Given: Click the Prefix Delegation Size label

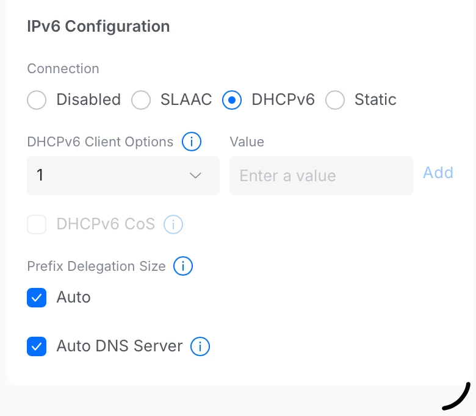Looking at the screenshot, I should point(96,267).
